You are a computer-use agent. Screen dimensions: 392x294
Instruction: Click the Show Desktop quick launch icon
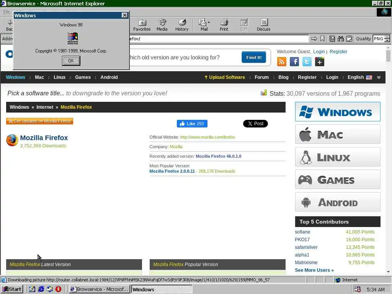point(32,289)
